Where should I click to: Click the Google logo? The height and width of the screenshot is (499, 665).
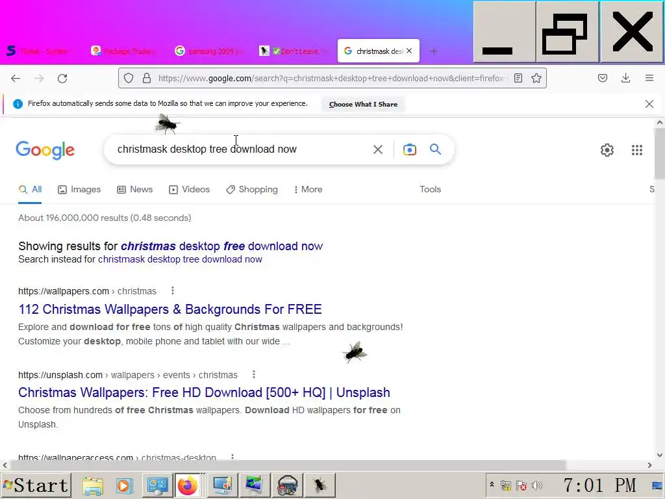(45, 150)
